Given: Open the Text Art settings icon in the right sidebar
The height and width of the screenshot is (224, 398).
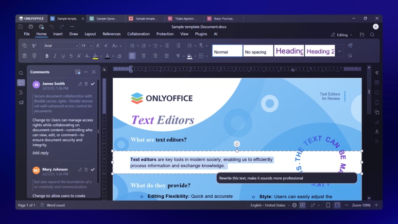Looking at the screenshot, I should (x=377, y=131).
